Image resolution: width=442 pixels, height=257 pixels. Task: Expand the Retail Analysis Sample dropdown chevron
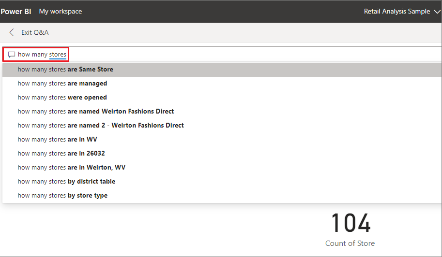click(x=437, y=12)
